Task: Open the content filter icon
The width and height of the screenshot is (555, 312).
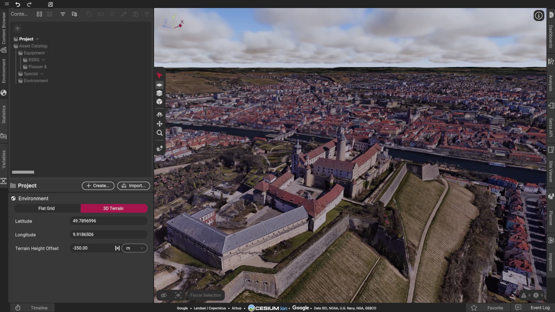Action: (x=63, y=14)
